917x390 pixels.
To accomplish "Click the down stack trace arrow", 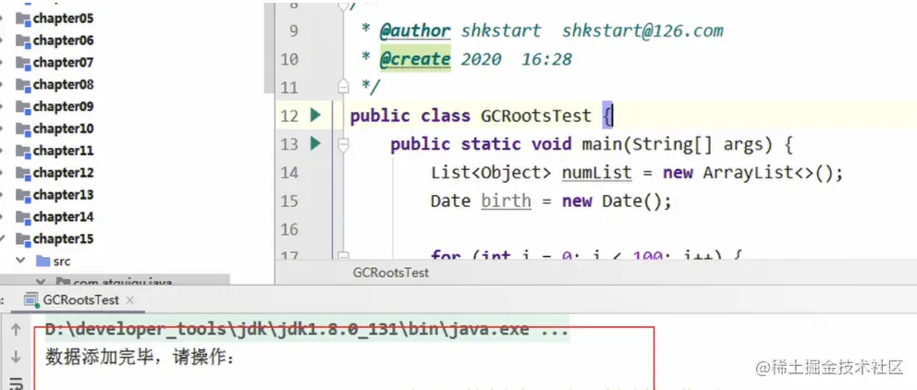I will [x=16, y=356].
